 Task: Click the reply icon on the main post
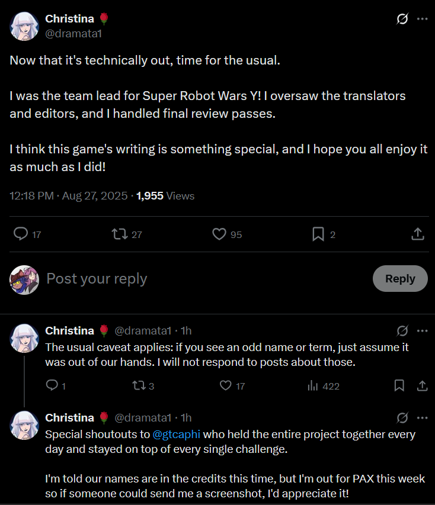click(21, 234)
